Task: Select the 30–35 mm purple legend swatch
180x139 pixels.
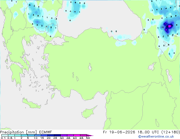Action: 64,135
